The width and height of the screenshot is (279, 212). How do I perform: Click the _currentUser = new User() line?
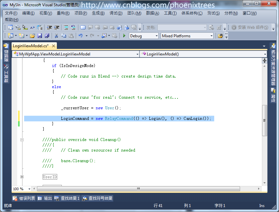click(x=91, y=108)
